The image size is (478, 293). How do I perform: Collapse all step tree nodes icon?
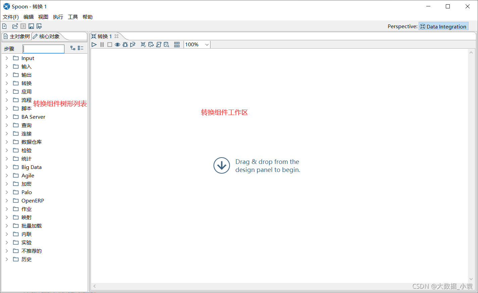81,48
